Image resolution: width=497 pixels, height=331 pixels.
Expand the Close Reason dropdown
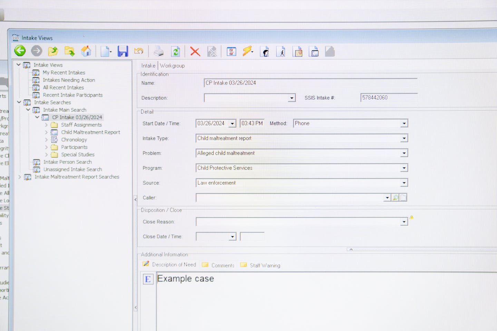(x=404, y=222)
